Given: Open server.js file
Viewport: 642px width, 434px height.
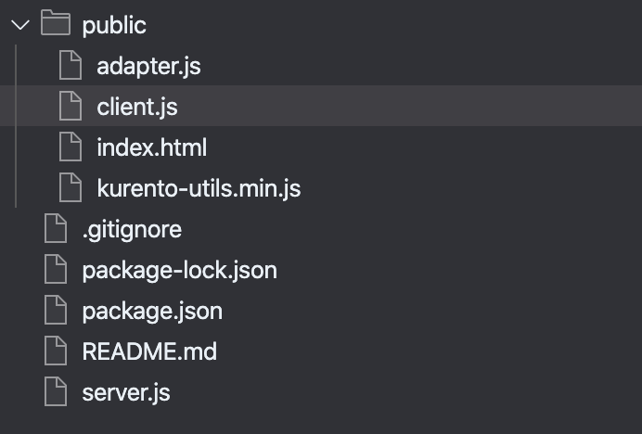Looking at the screenshot, I should [126, 392].
